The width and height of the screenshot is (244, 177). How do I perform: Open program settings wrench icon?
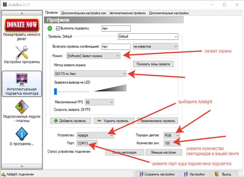[22, 52]
